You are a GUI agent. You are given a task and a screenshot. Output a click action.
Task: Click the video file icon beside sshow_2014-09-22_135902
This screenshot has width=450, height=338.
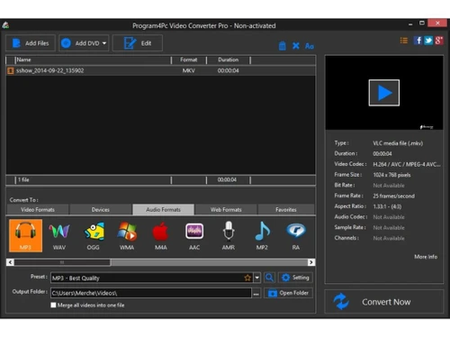pyautogui.click(x=11, y=70)
